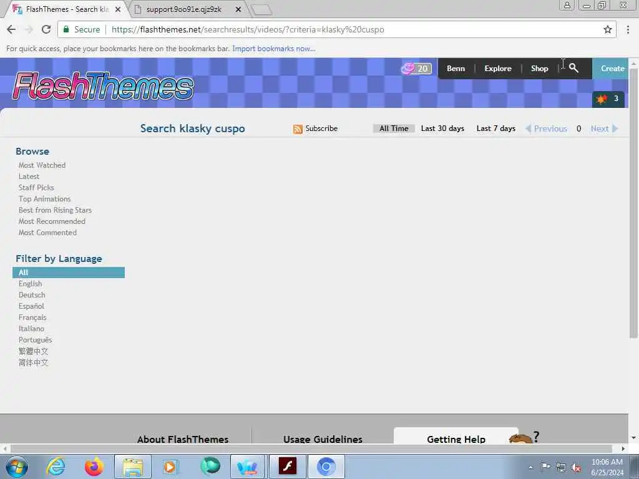Open the site search magnifier icon

click(x=573, y=68)
